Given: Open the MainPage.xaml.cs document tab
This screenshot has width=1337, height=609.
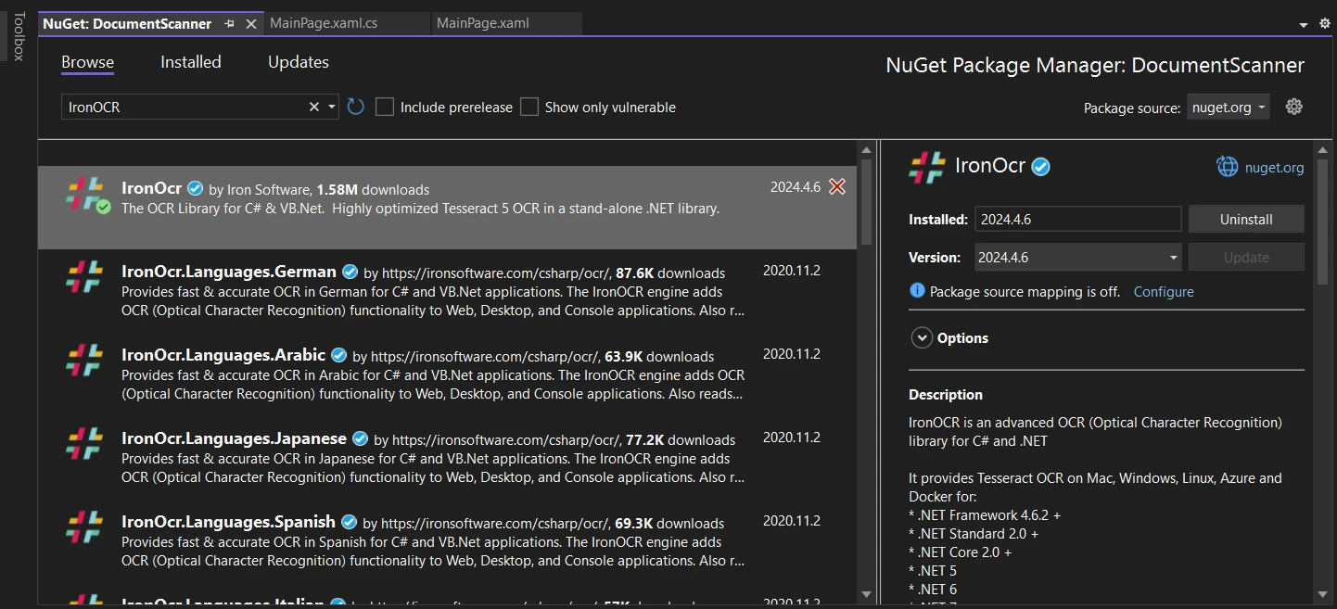Looking at the screenshot, I should click(x=324, y=23).
